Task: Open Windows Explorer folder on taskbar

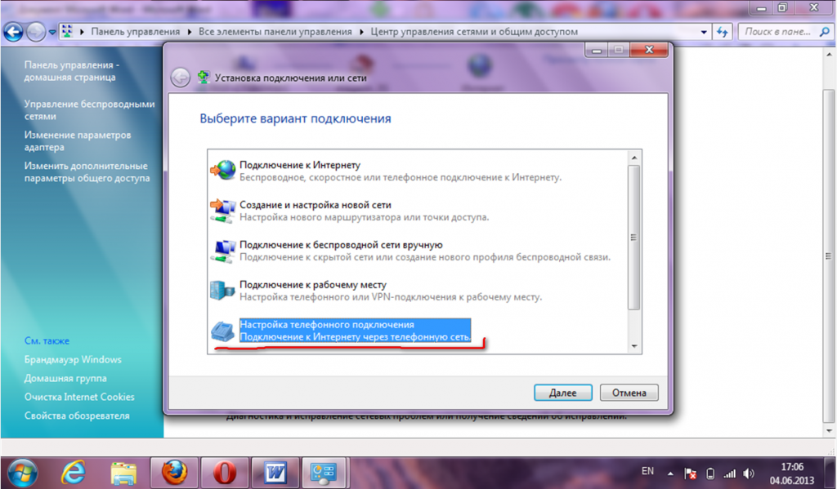Action: coord(124,473)
